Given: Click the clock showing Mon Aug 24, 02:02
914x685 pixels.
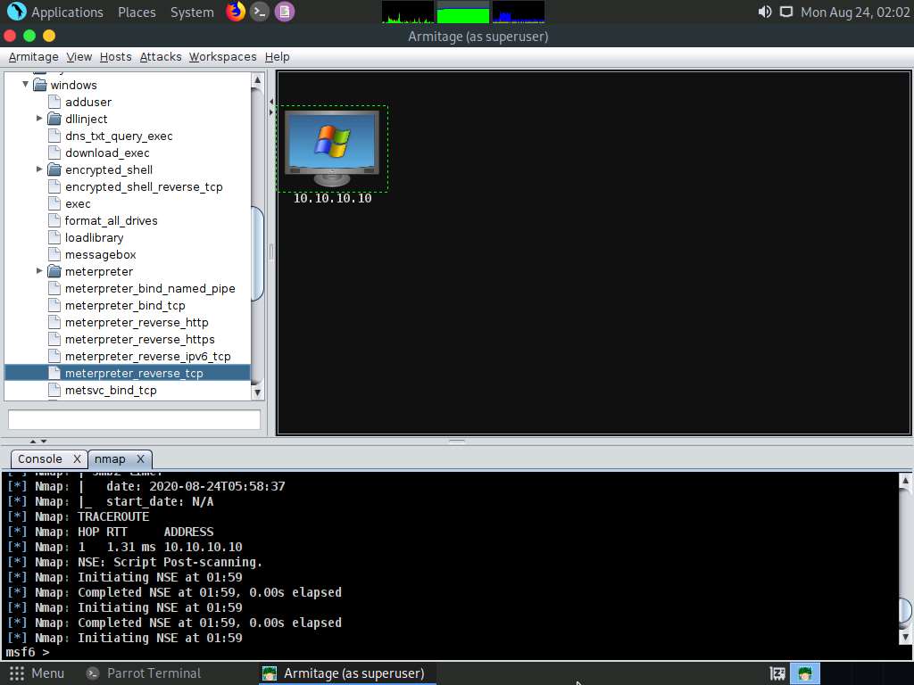Looking at the screenshot, I should point(855,12).
